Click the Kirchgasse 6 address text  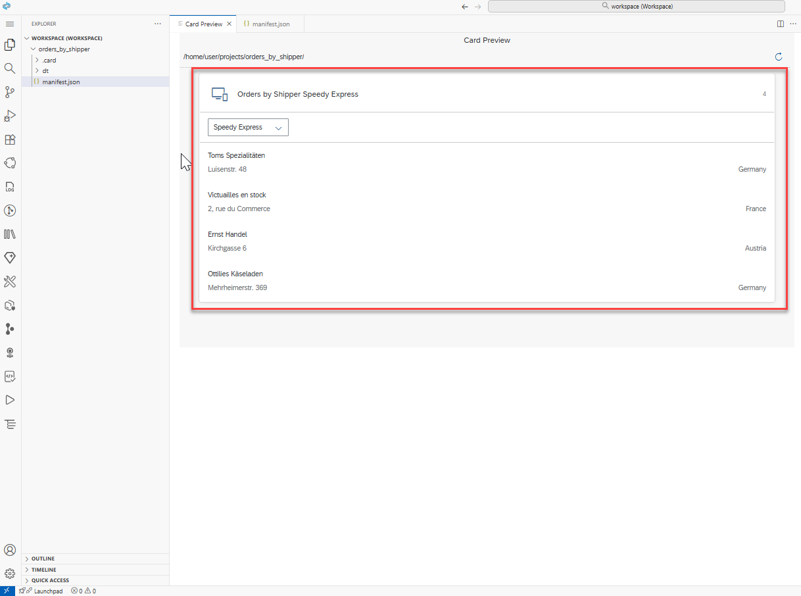tap(227, 248)
